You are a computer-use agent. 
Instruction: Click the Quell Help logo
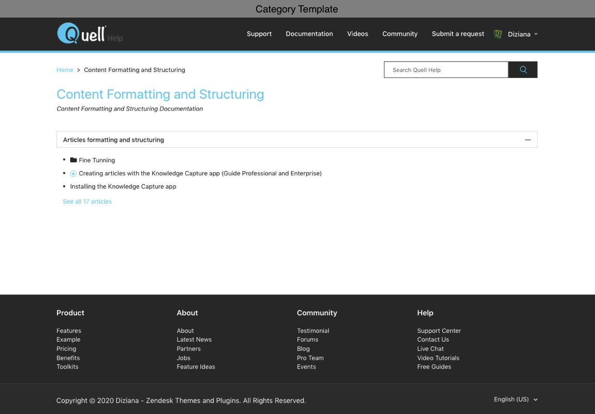tap(82, 34)
